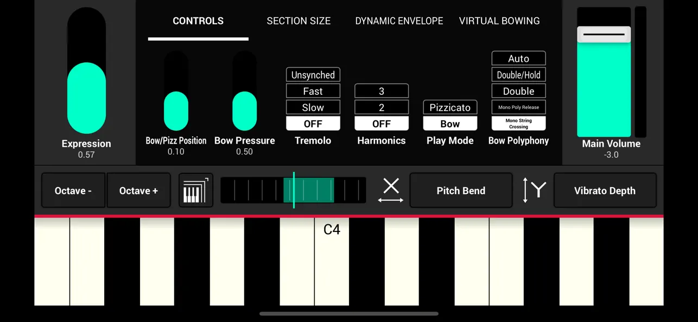The image size is (698, 322).
Task: Enable Mono String Crossing polyphony
Action: (x=518, y=124)
